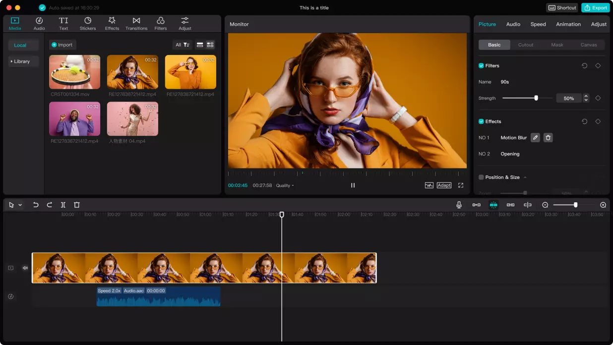This screenshot has height=345, width=613.
Task: Select the Audio.aac clip
Action: tap(158, 296)
